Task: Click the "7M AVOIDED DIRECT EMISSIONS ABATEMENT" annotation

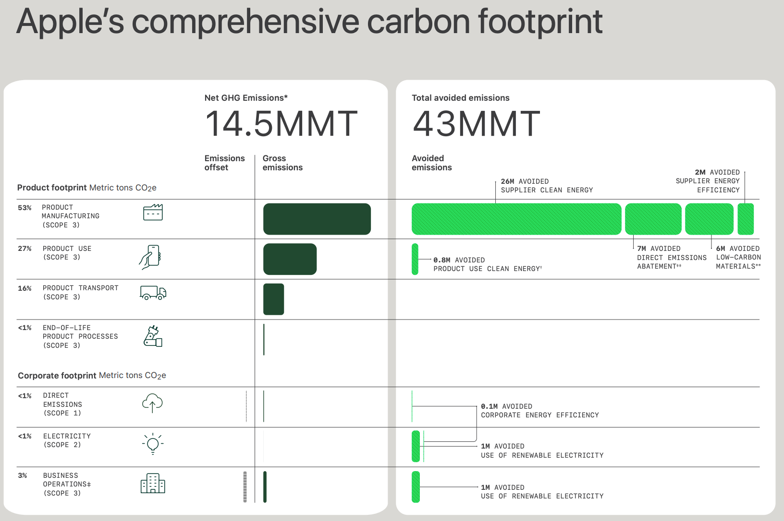Action: point(672,258)
